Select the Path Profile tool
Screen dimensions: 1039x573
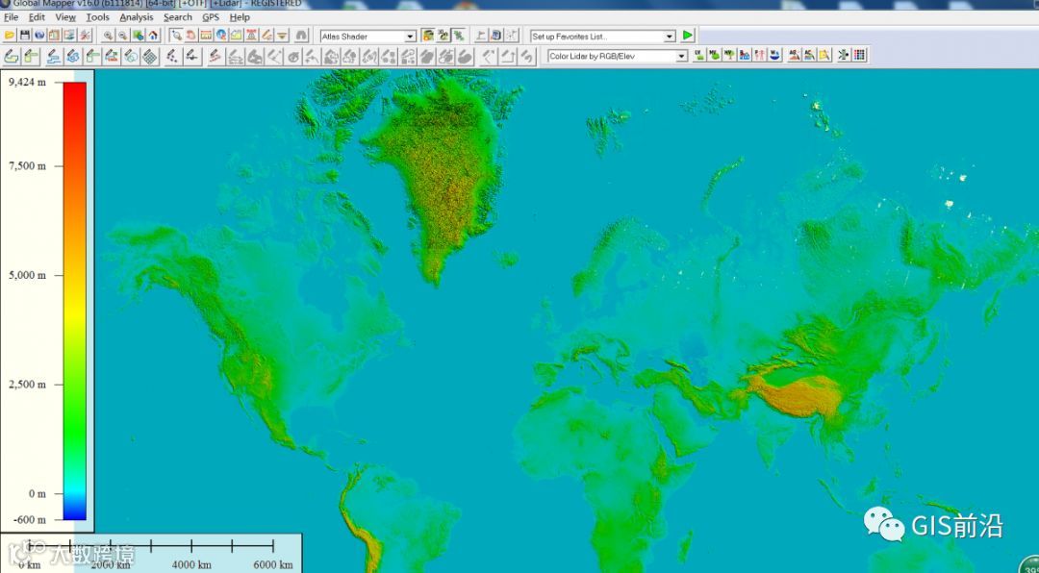(x=237, y=36)
